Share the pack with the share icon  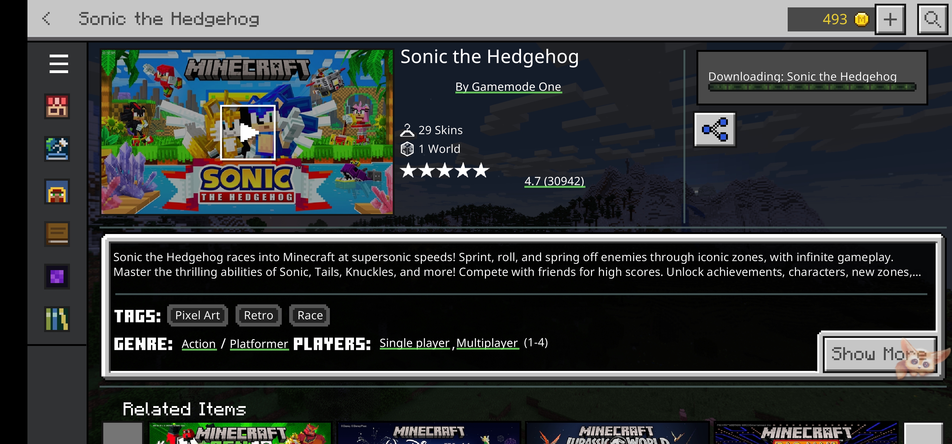tap(715, 130)
